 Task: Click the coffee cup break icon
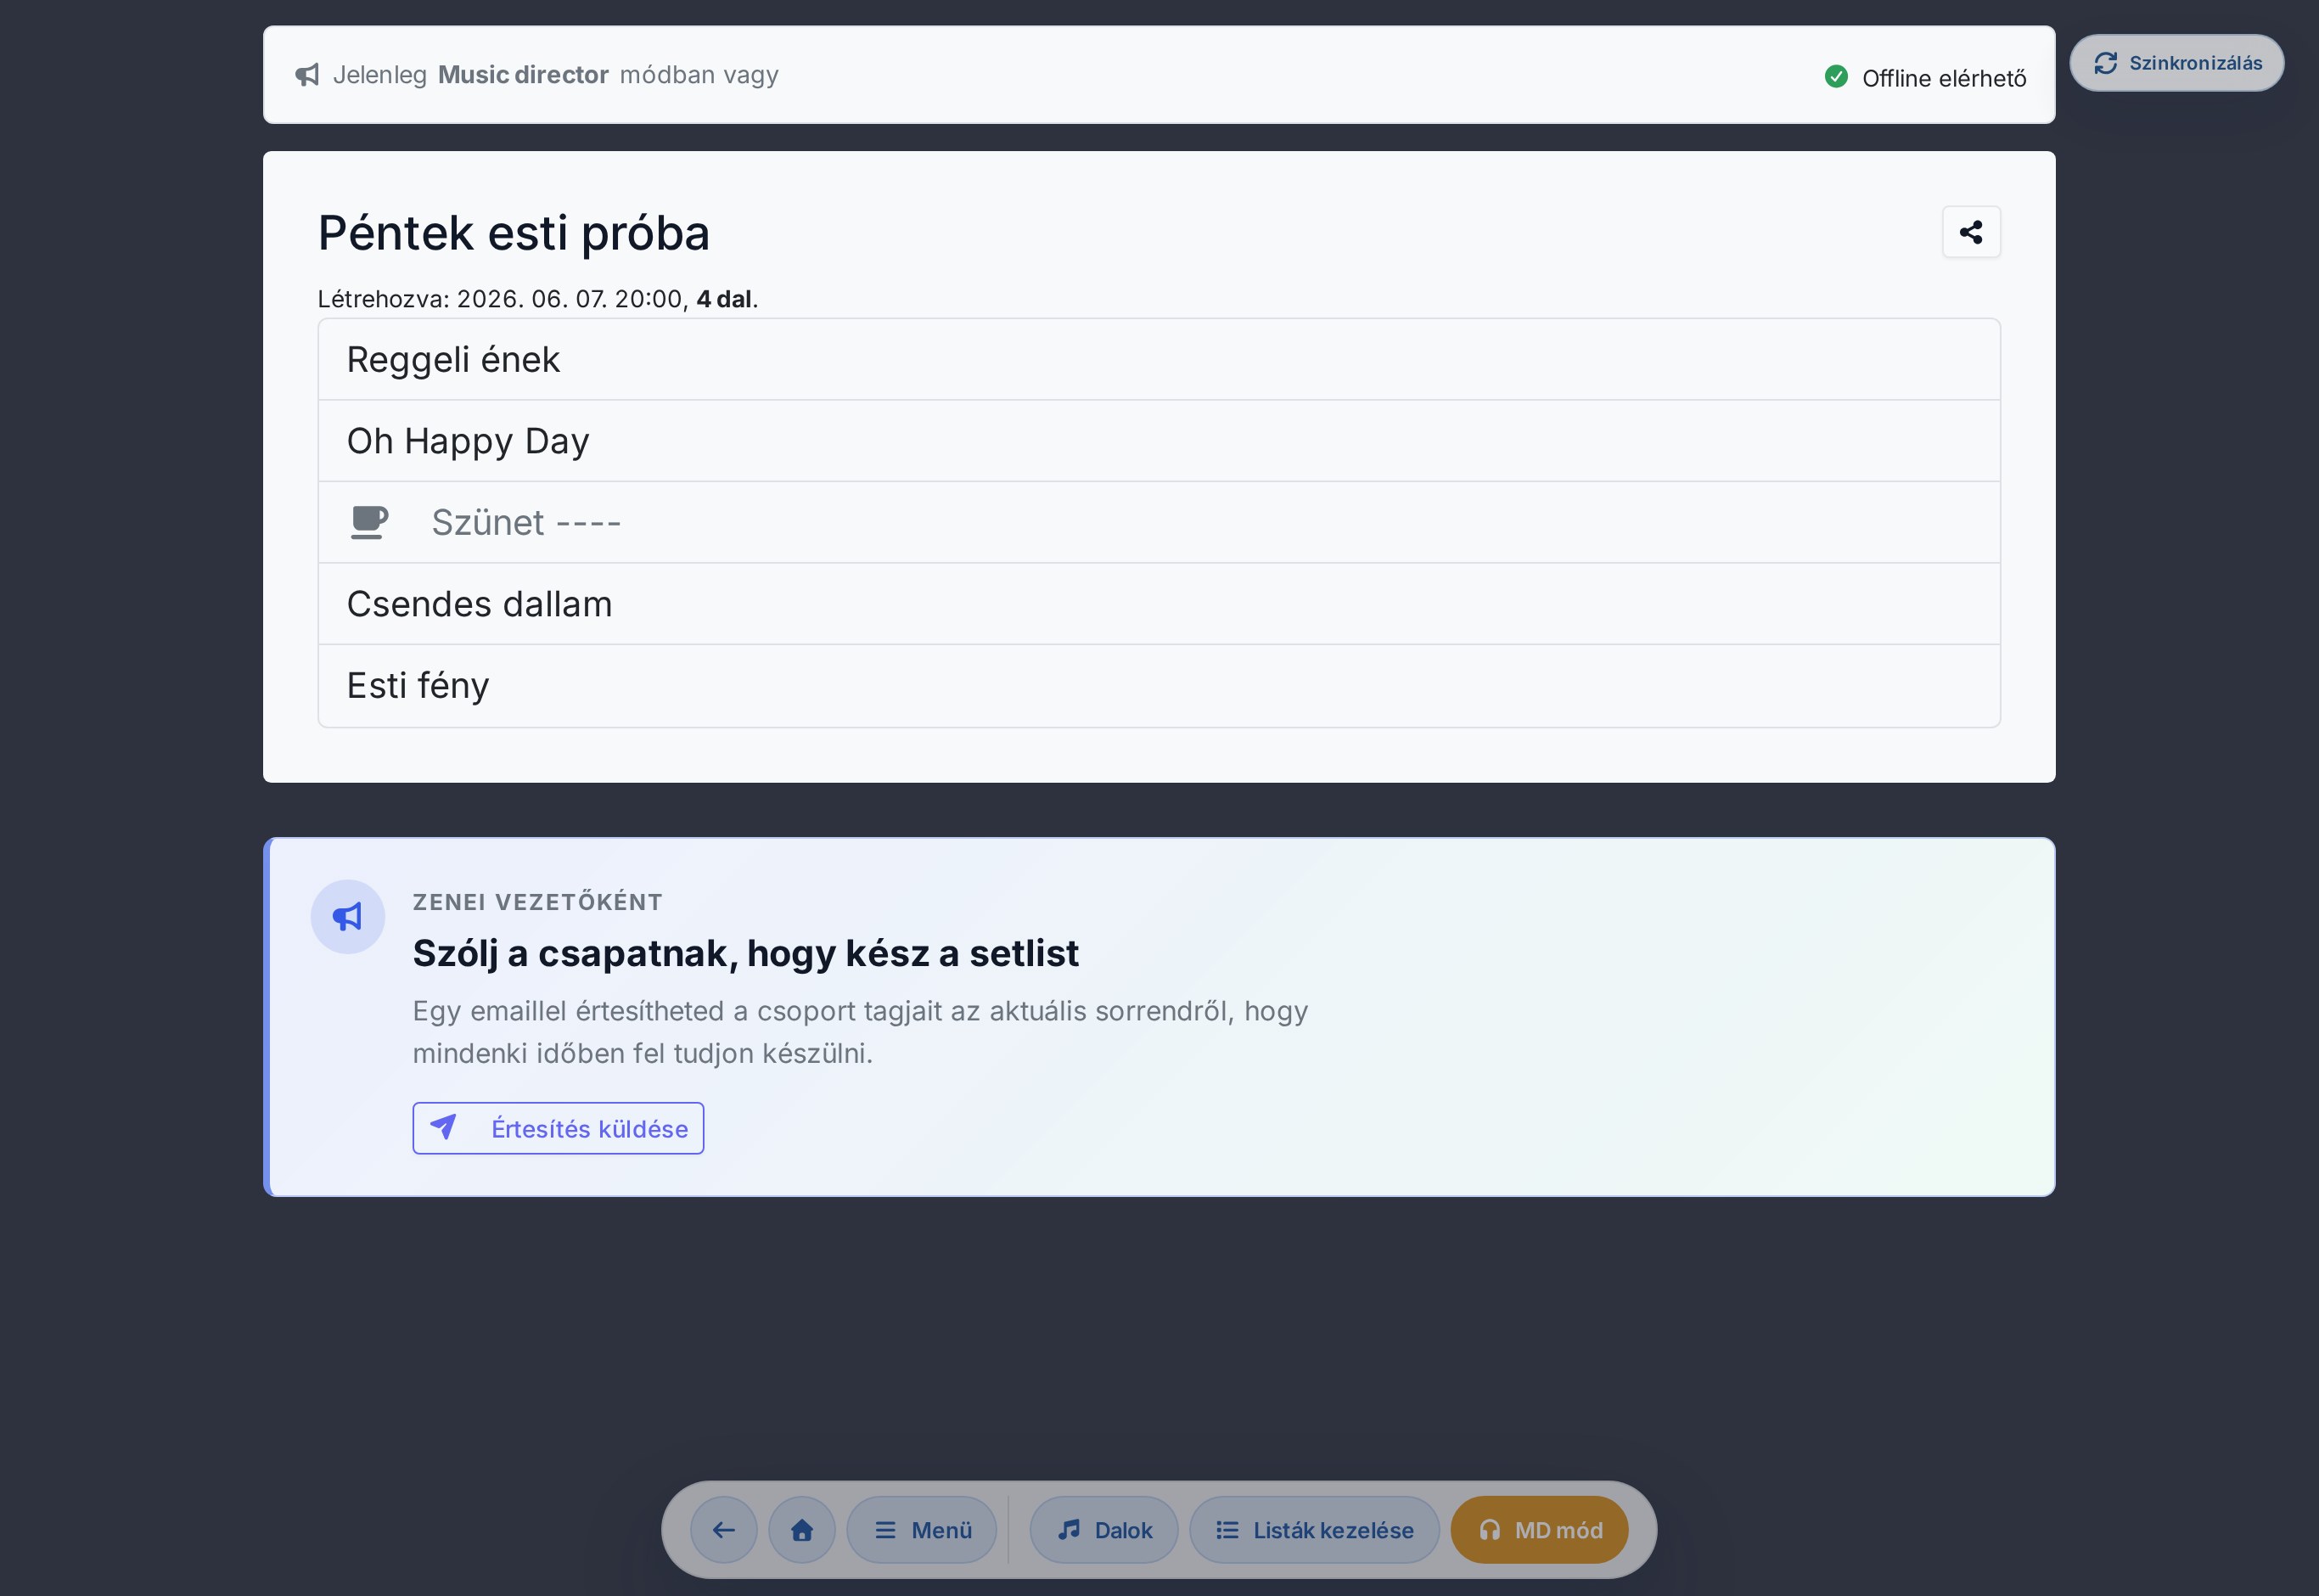tap(369, 522)
